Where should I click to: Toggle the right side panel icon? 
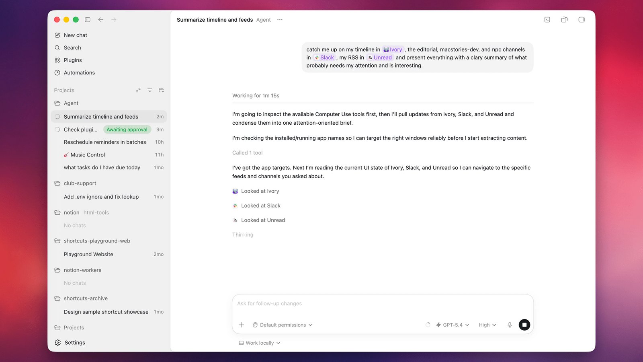click(582, 20)
